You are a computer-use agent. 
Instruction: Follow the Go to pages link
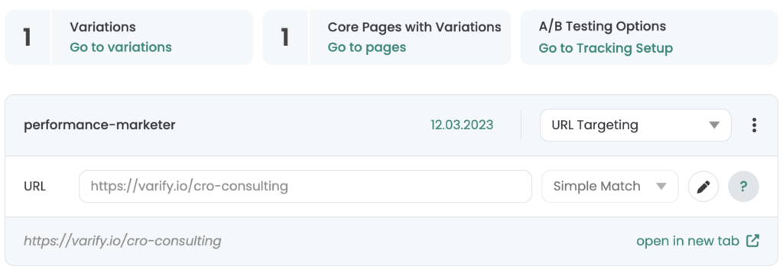tap(366, 47)
